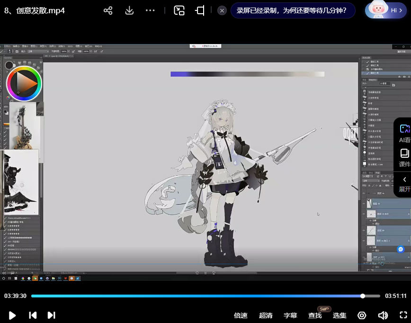This screenshot has height=323, width=411.
Task: Skip to the next video
Action: pos(52,315)
